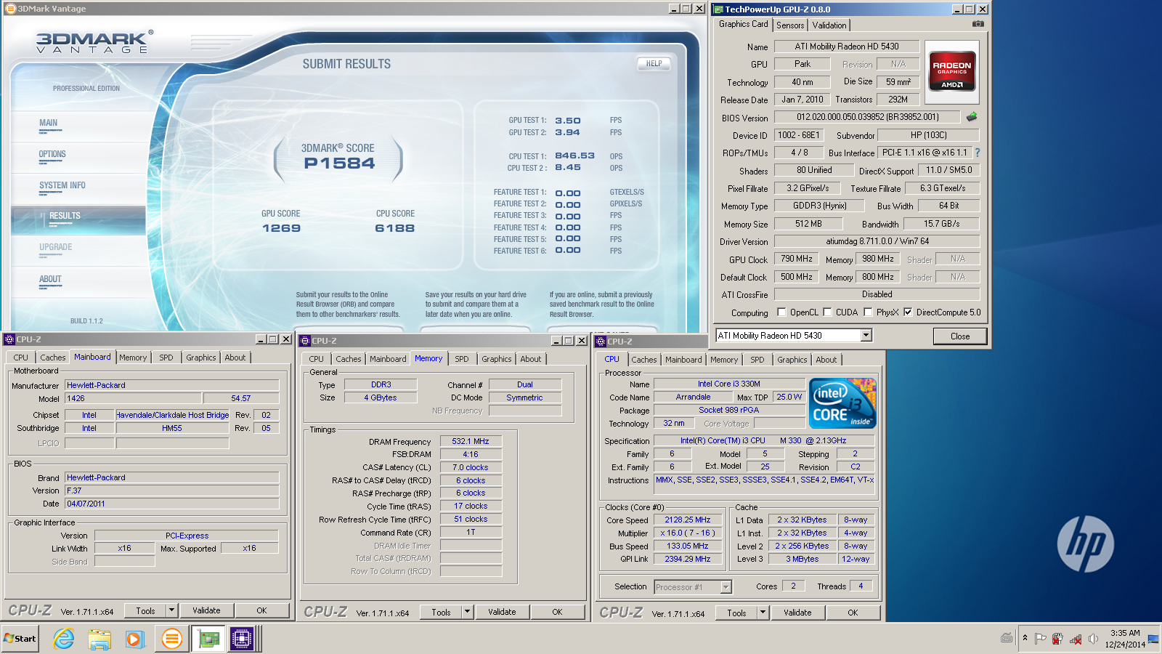Image resolution: width=1162 pixels, height=654 pixels.
Task: Expand Tools dropdown arrow in Memory CPU-Z
Action: [468, 612]
